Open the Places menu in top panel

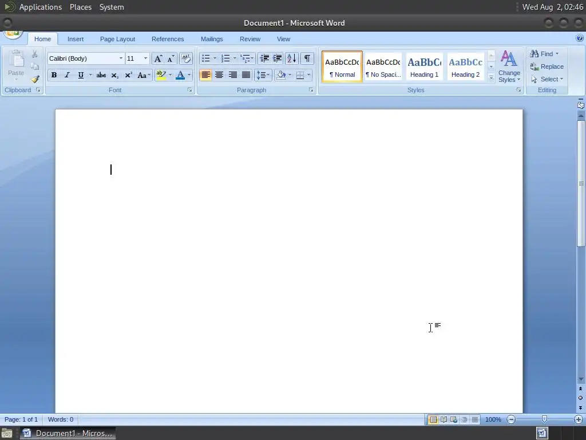tap(81, 7)
